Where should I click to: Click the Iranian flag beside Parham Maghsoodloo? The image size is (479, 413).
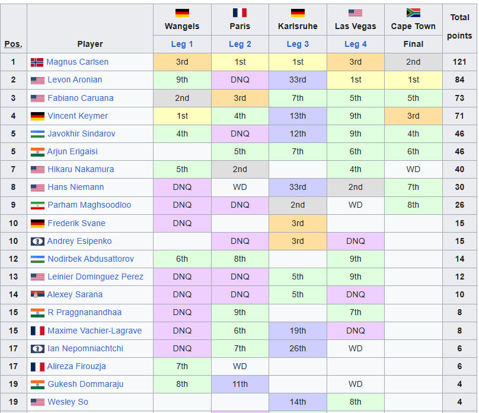37,205
